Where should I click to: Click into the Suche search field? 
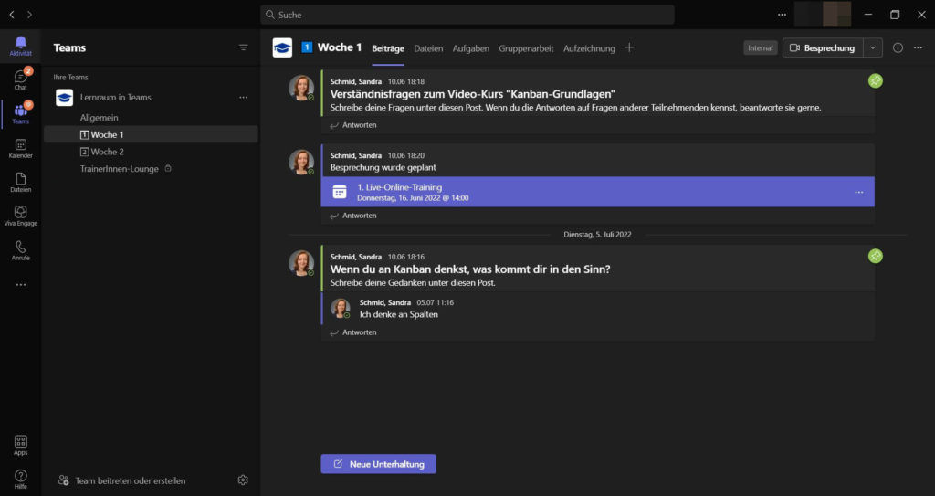click(x=467, y=15)
